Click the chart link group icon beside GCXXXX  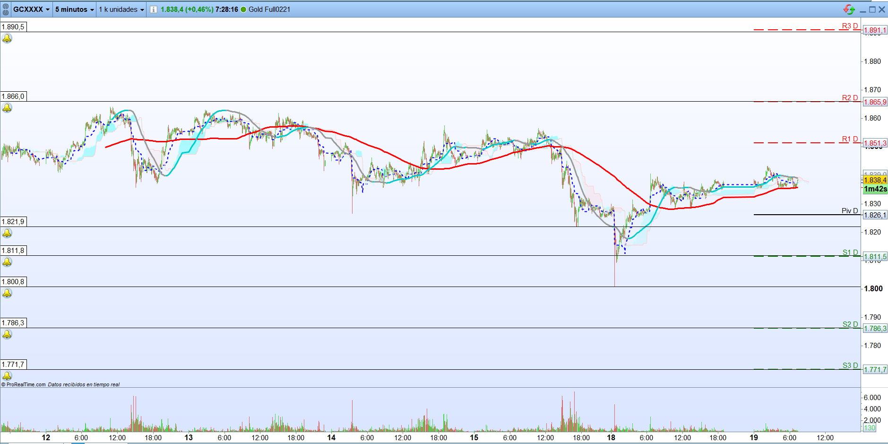tap(6, 9)
